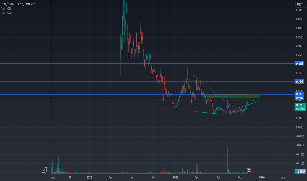Click the dinosaur logo icon on chart
The width and height of the screenshot is (307, 181).
pyautogui.click(x=45, y=170)
